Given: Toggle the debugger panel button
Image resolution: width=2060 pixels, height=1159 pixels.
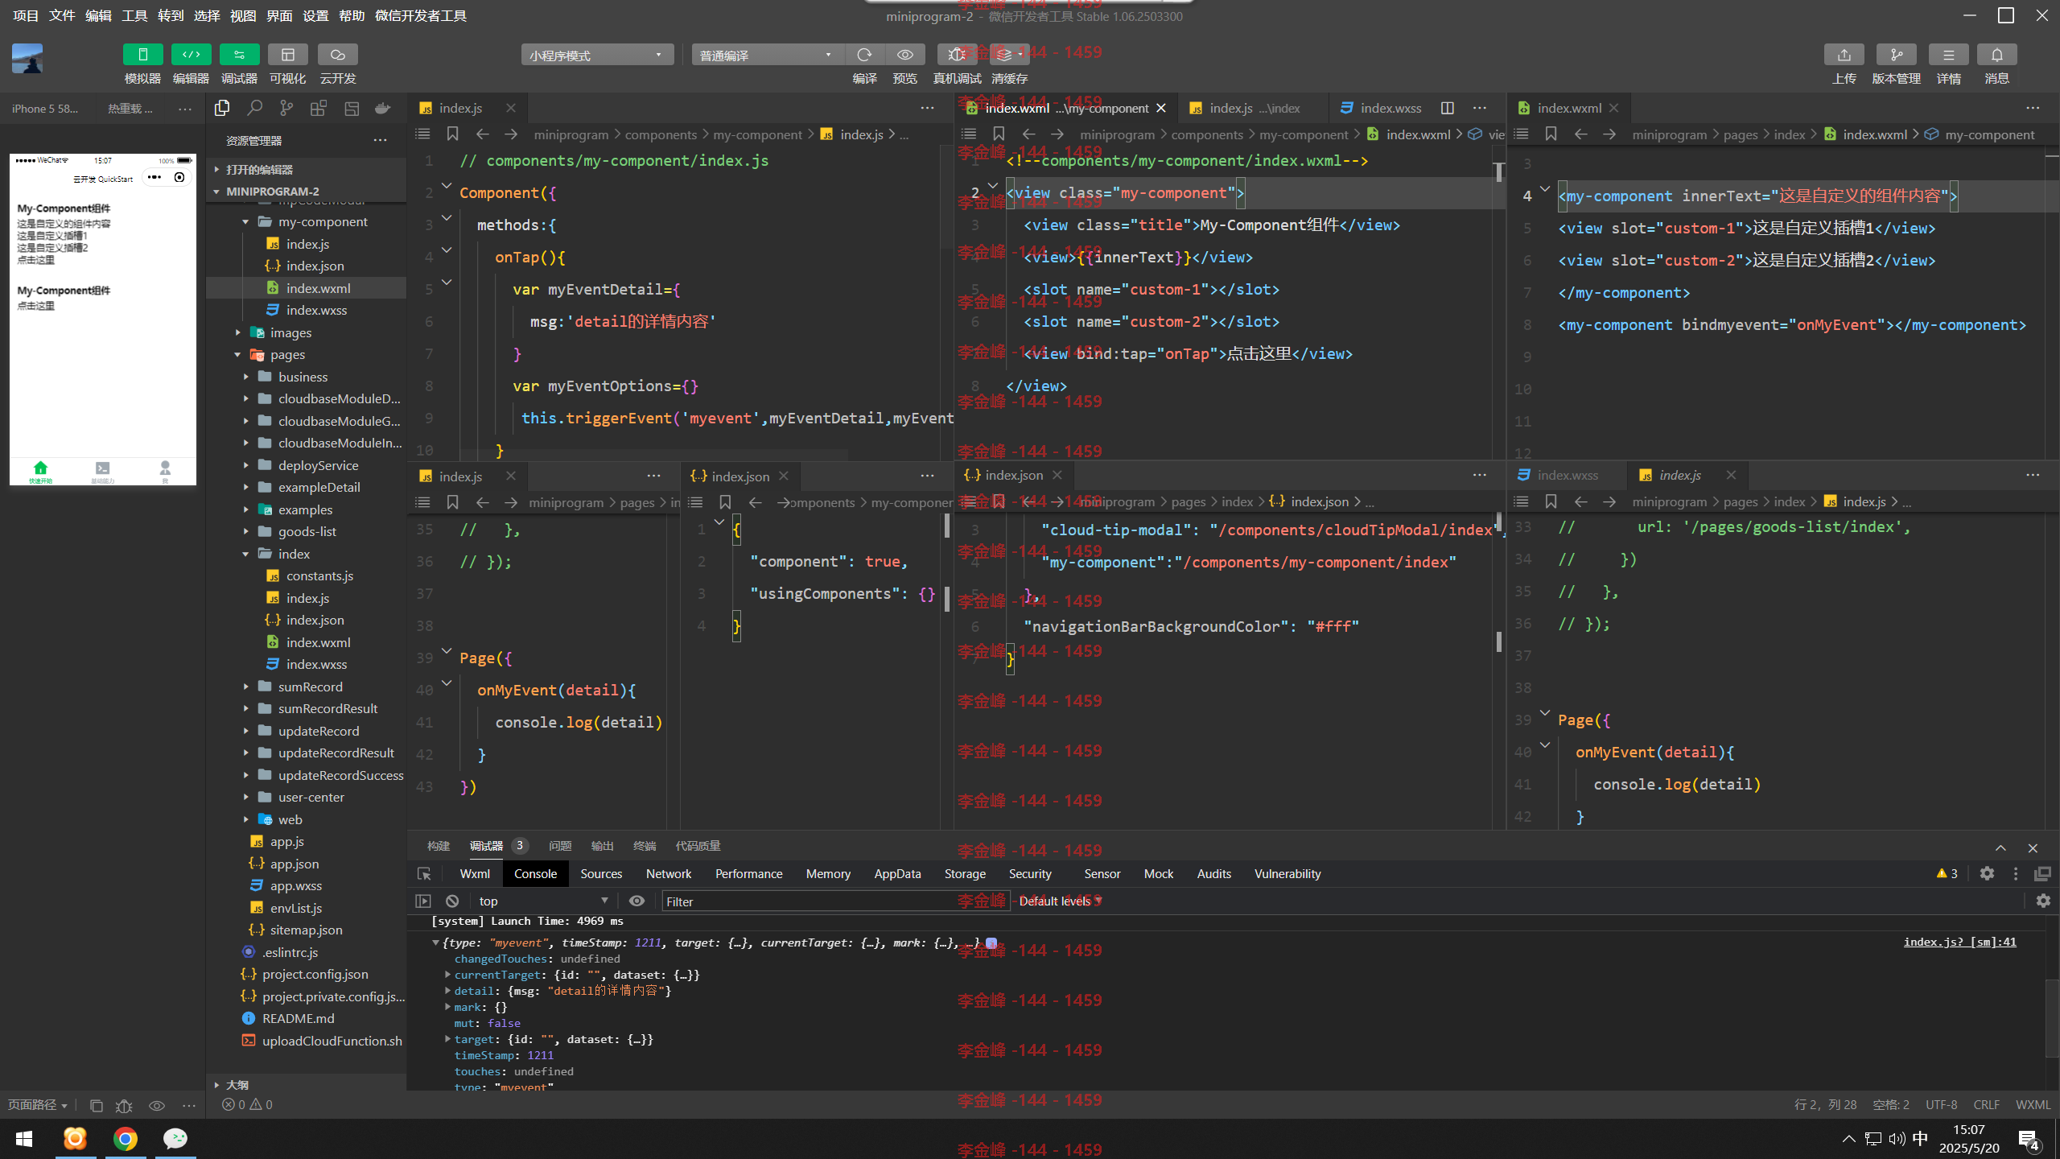Looking at the screenshot, I should [x=239, y=55].
